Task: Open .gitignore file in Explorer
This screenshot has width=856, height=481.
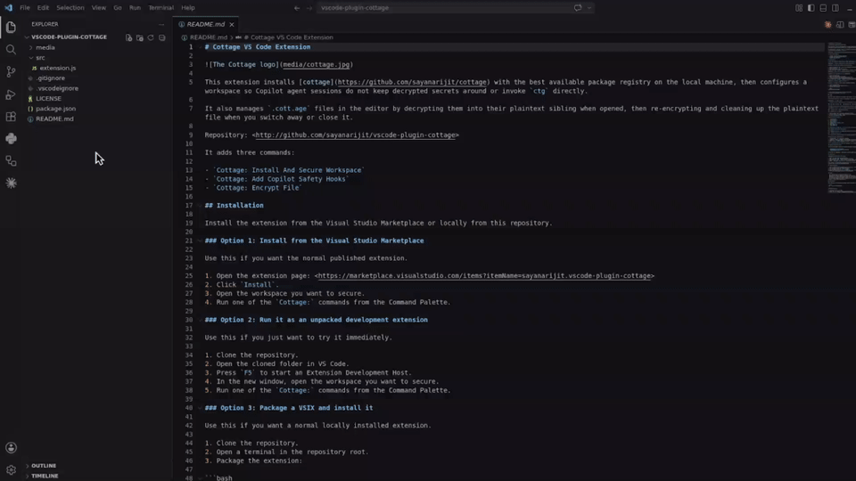Action: (51, 78)
